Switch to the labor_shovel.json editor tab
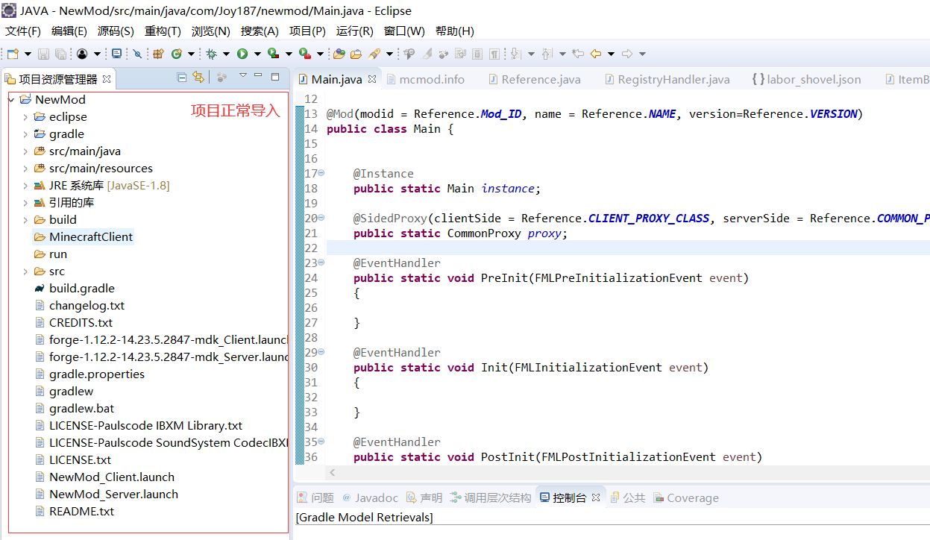The width and height of the screenshot is (930, 540). pyautogui.click(x=806, y=79)
